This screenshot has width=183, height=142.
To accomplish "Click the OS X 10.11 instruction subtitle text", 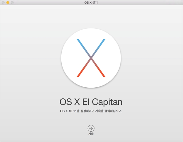I will (91, 111).
